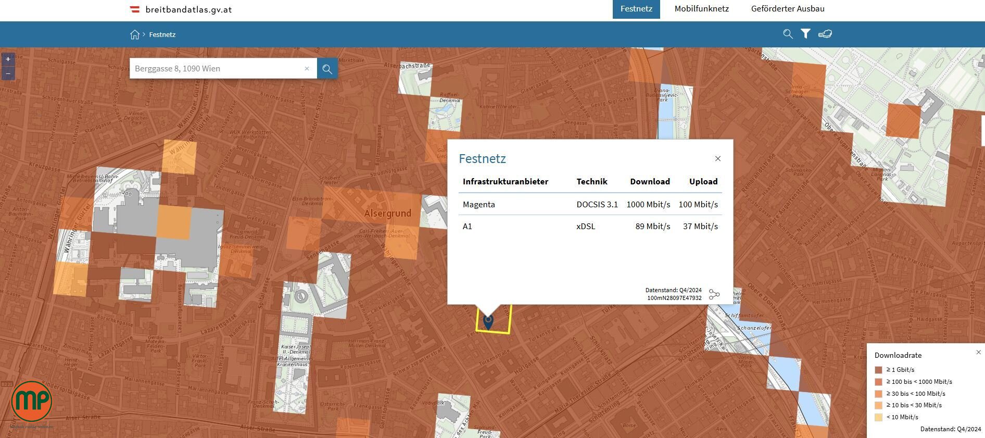The image size is (985, 438).
Task: Open Geförderter Ausbau tab
Action: [x=788, y=9]
